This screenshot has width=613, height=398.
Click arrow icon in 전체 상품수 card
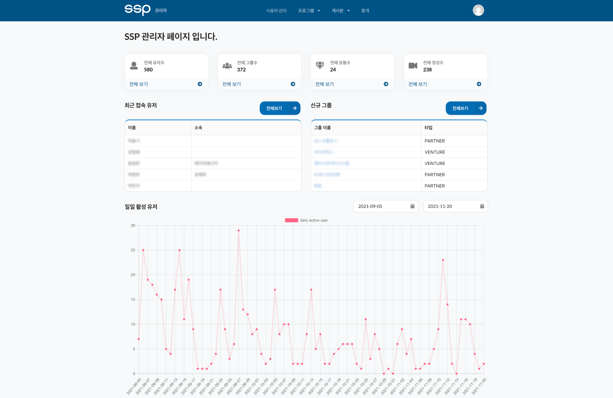coord(386,84)
